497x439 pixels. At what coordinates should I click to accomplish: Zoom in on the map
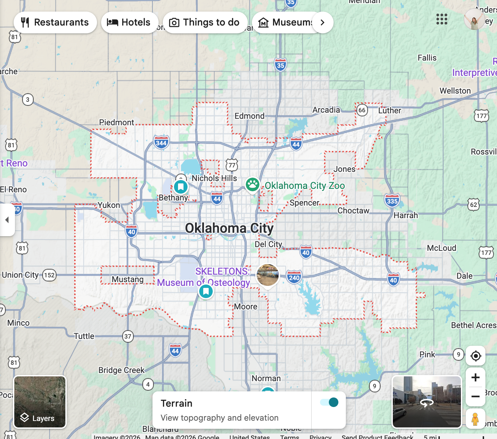pyautogui.click(x=476, y=377)
